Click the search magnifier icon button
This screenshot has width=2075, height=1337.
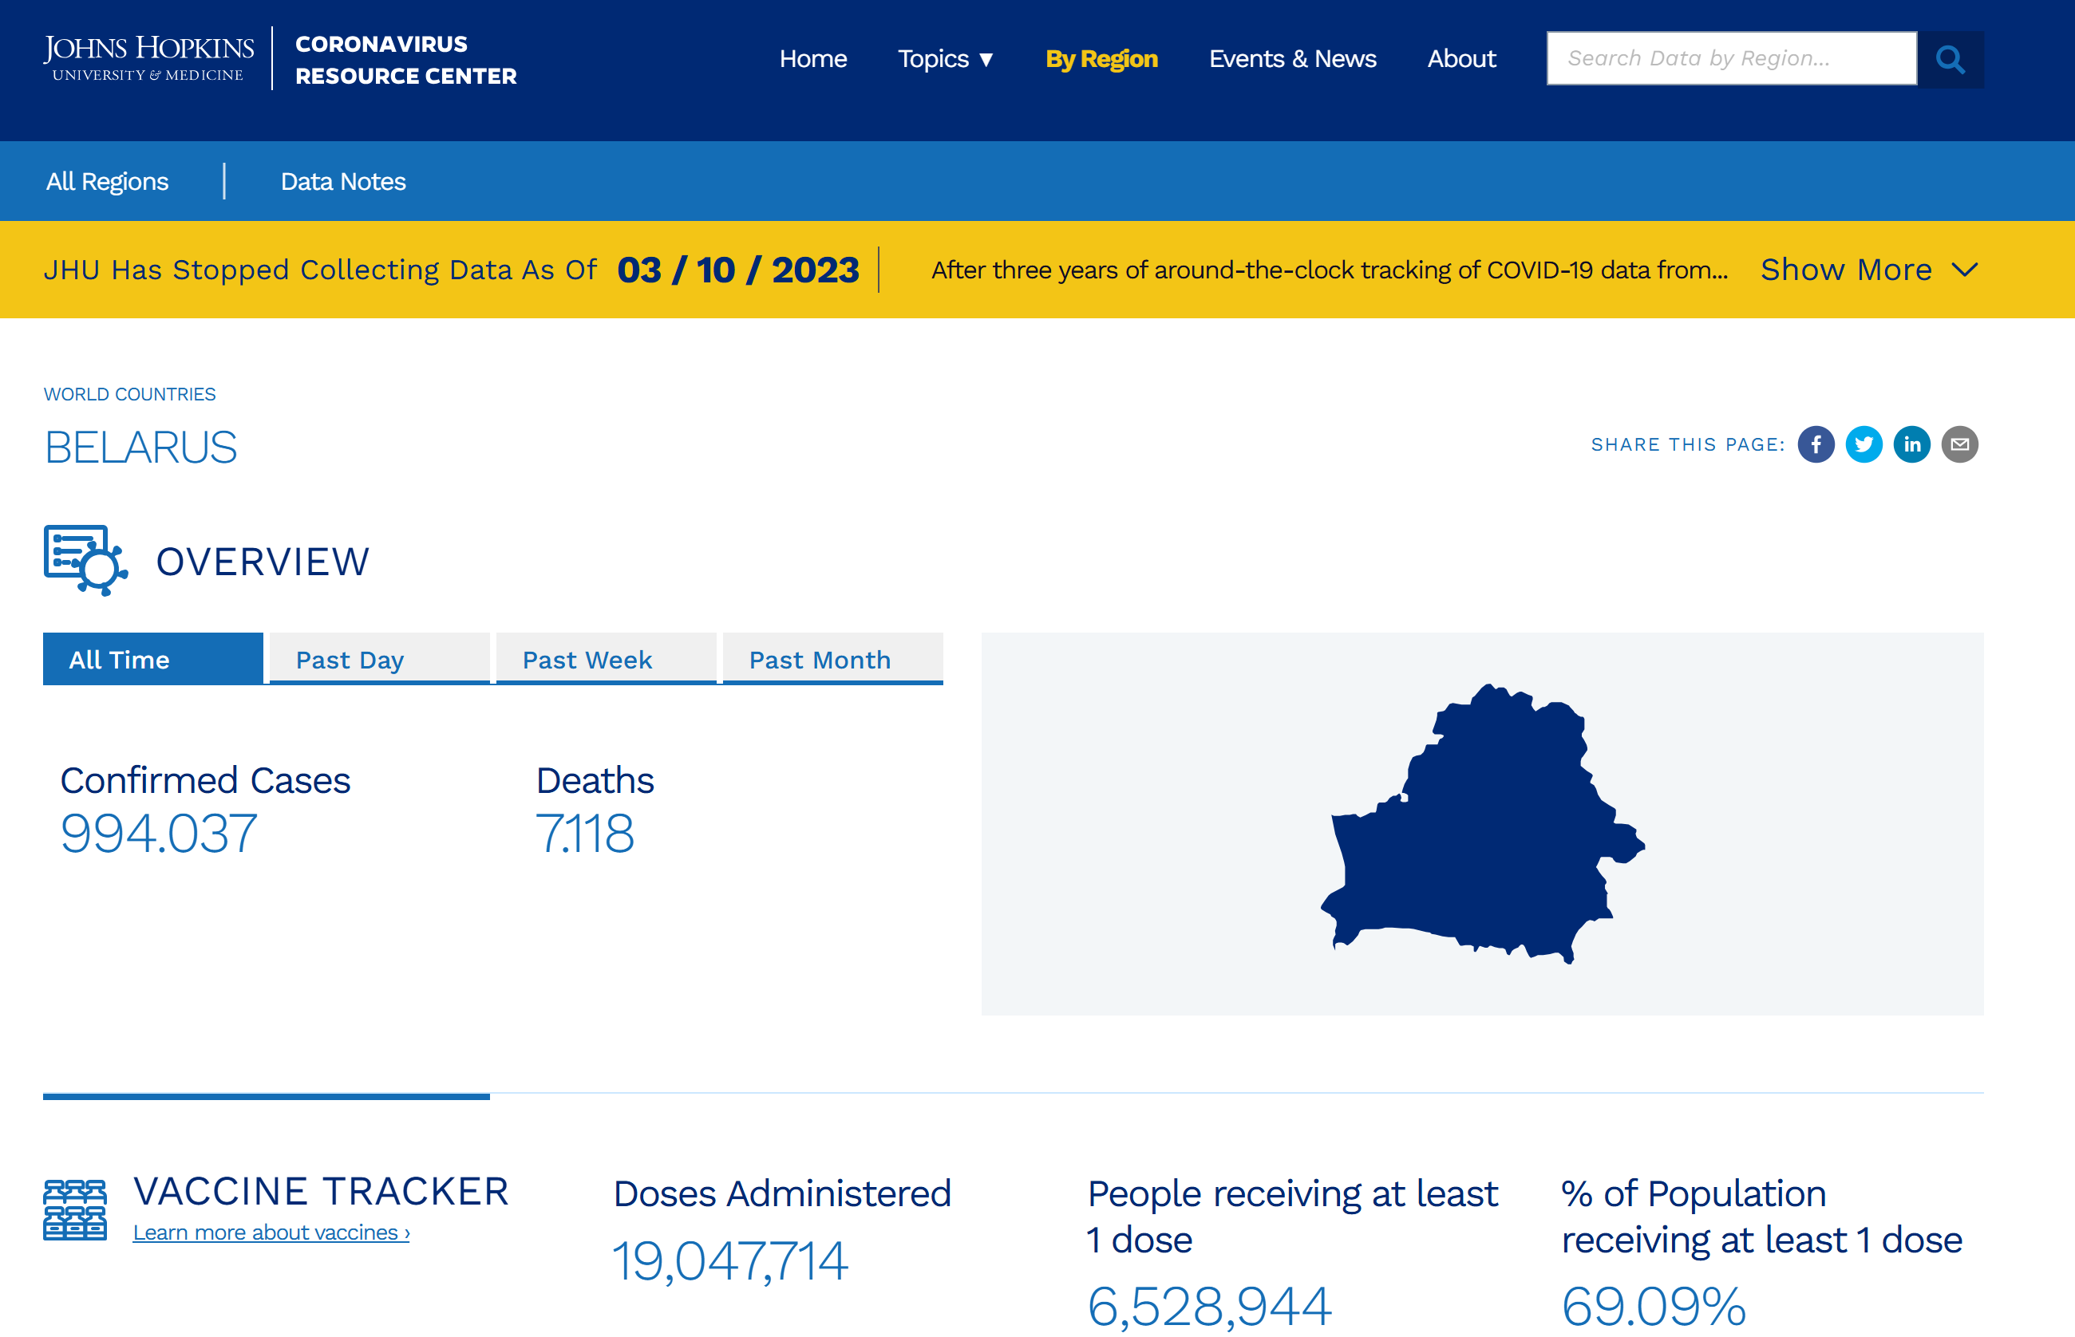click(x=1949, y=59)
